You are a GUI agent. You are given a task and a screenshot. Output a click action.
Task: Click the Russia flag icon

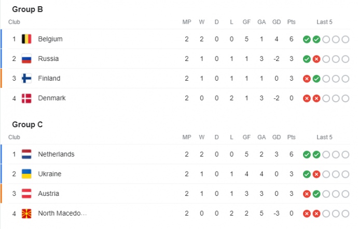point(26,59)
